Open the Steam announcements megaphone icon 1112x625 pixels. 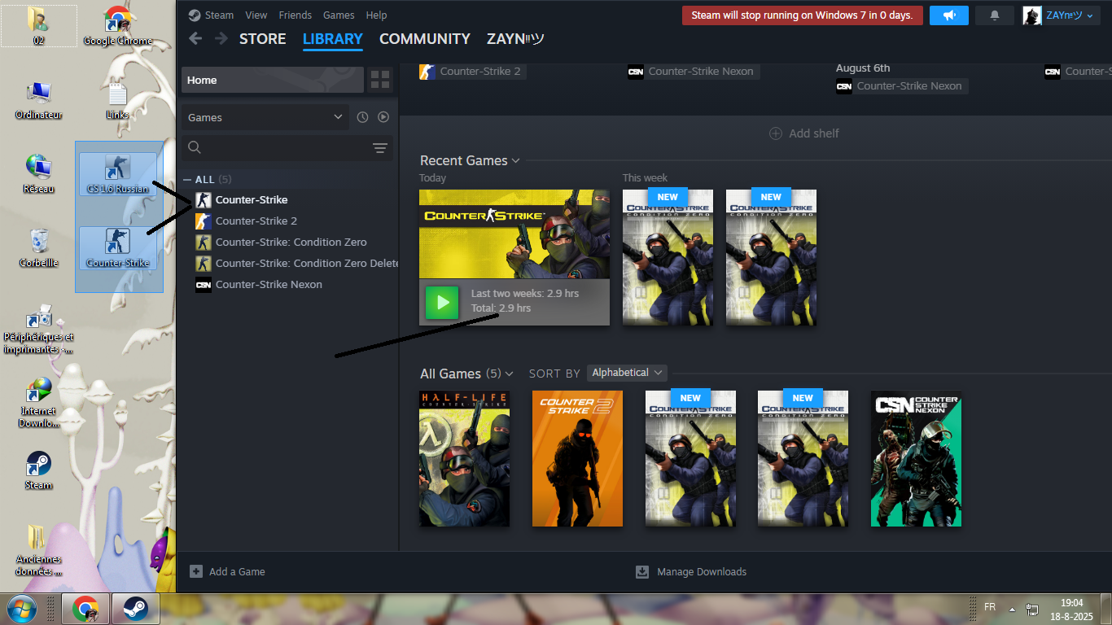coord(949,15)
